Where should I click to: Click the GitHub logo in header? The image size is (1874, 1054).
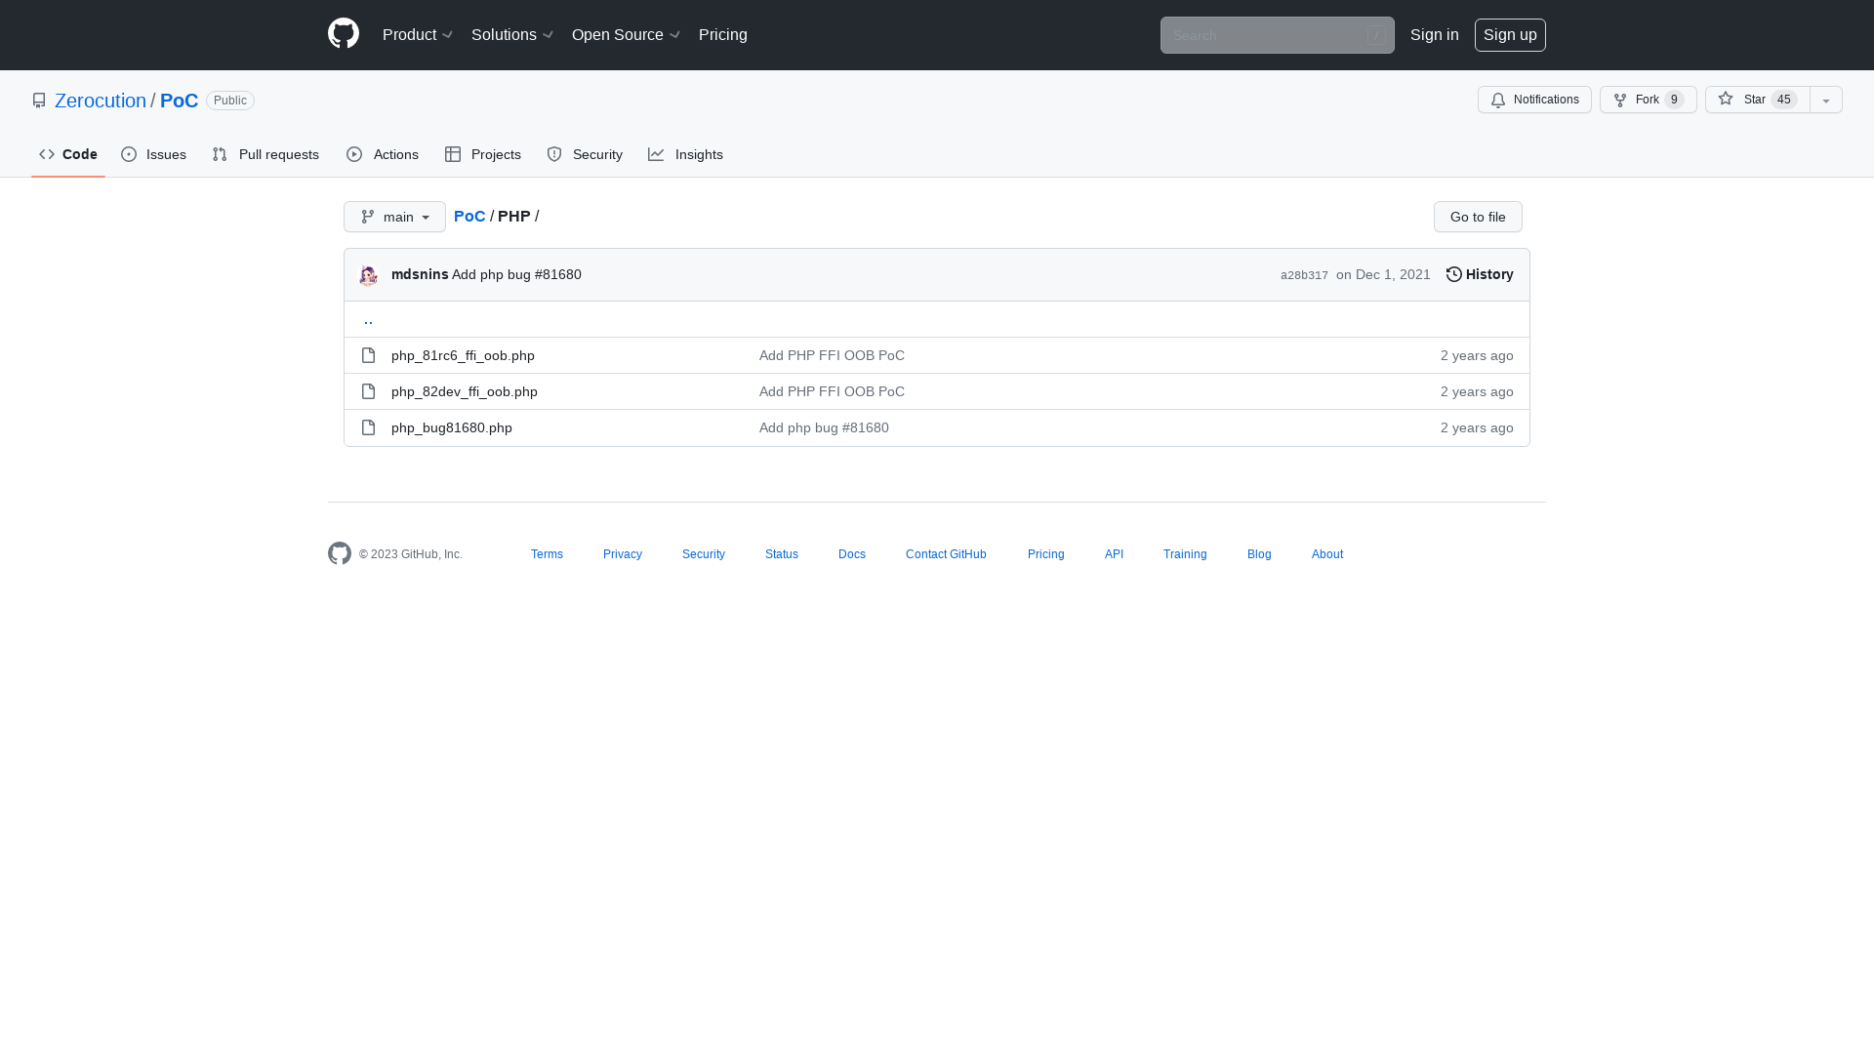(344, 34)
